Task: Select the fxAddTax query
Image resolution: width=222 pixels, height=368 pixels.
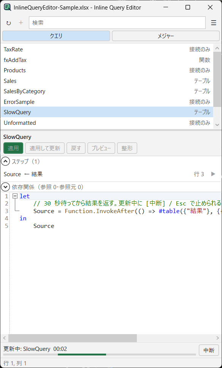Action: click(x=107, y=60)
